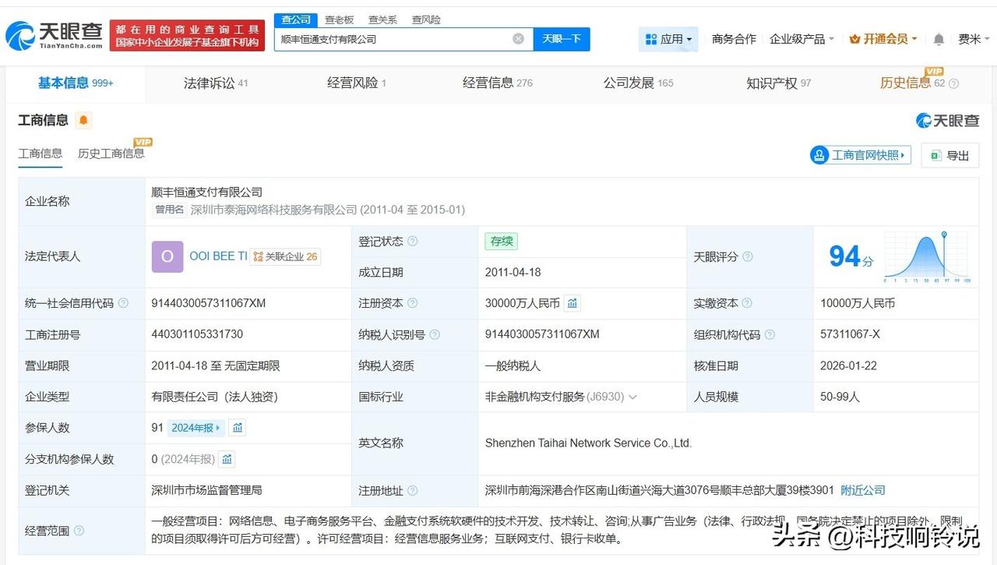The image size is (997, 565).
Task: Click the help icon beside 统一社会信用代码
Action: pyautogui.click(x=123, y=303)
